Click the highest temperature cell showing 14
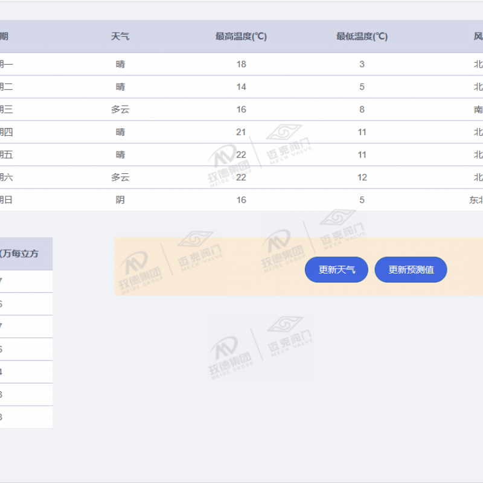Viewport: 483px width, 483px height. (241, 87)
